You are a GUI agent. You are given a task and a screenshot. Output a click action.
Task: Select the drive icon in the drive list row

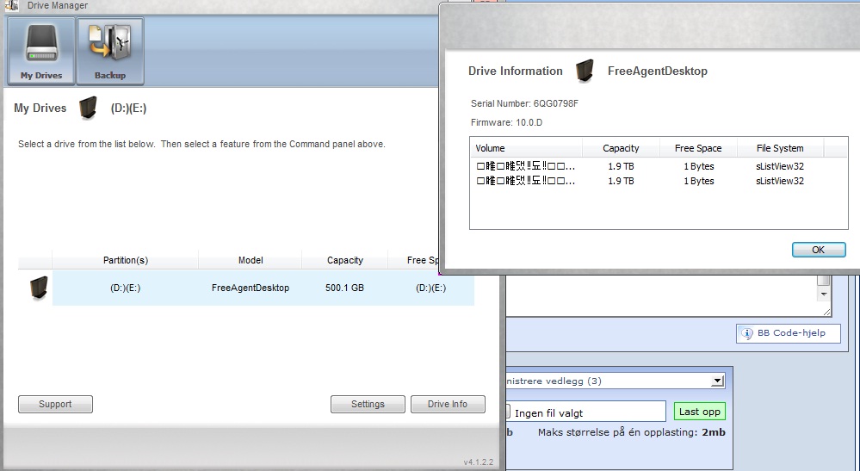pyautogui.click(x=38, y=288)
